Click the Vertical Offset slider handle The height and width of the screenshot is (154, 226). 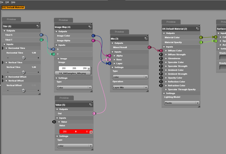(x=23, y=91)
